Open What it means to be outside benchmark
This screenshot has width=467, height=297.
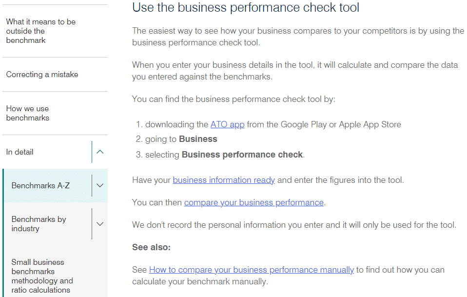point(40,31)
